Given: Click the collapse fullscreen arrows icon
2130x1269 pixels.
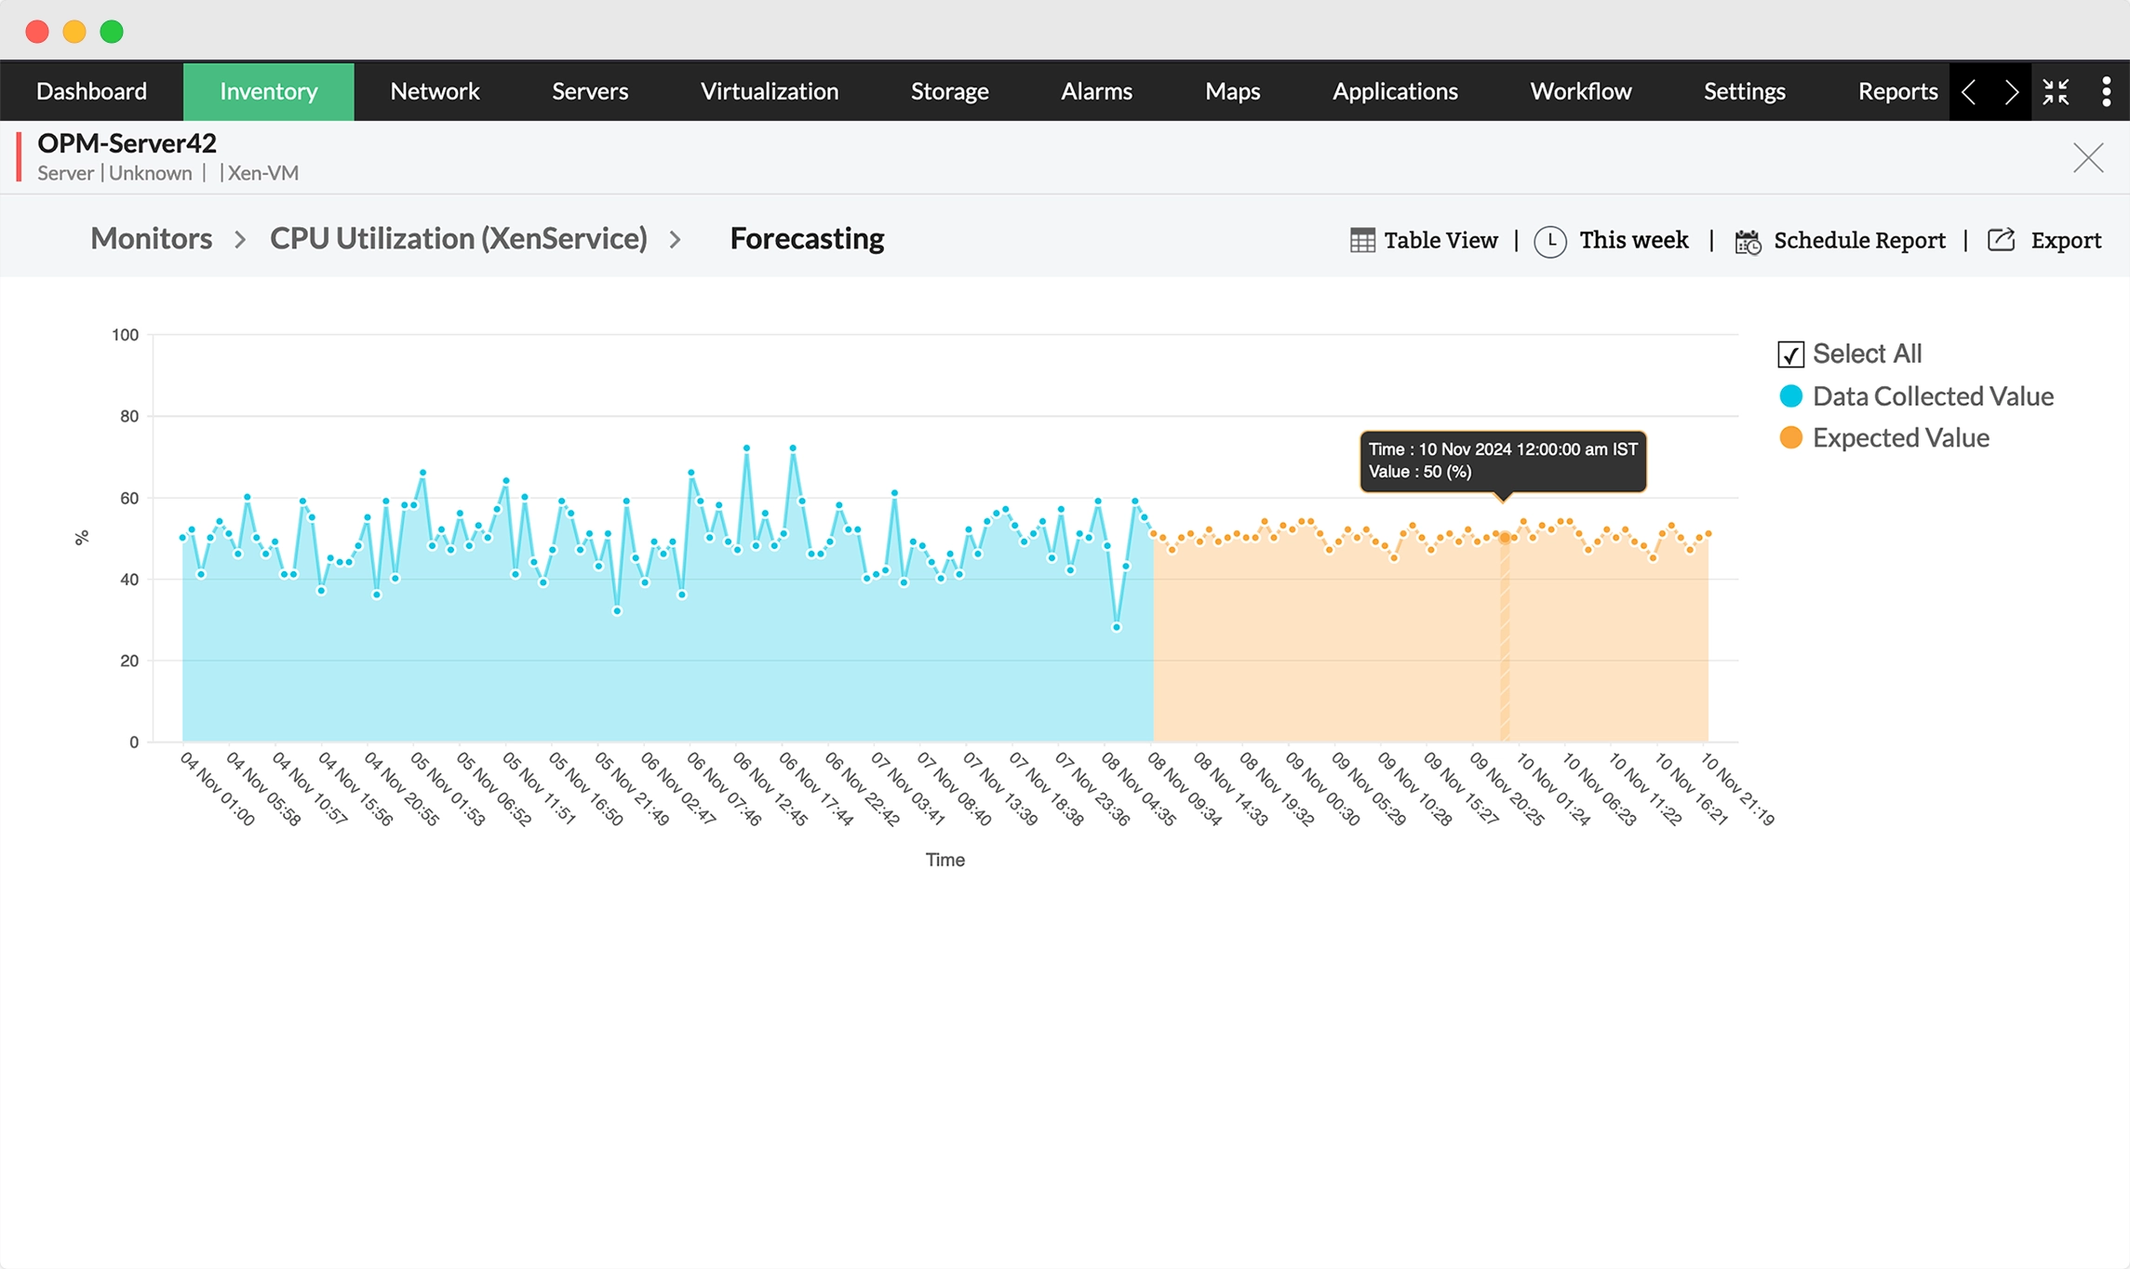Looking at the screenshot, I should pos(2056,91).
